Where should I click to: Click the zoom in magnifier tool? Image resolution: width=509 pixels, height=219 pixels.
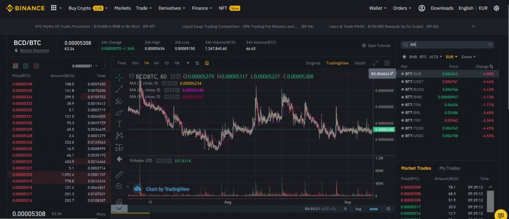click(119, 186)
